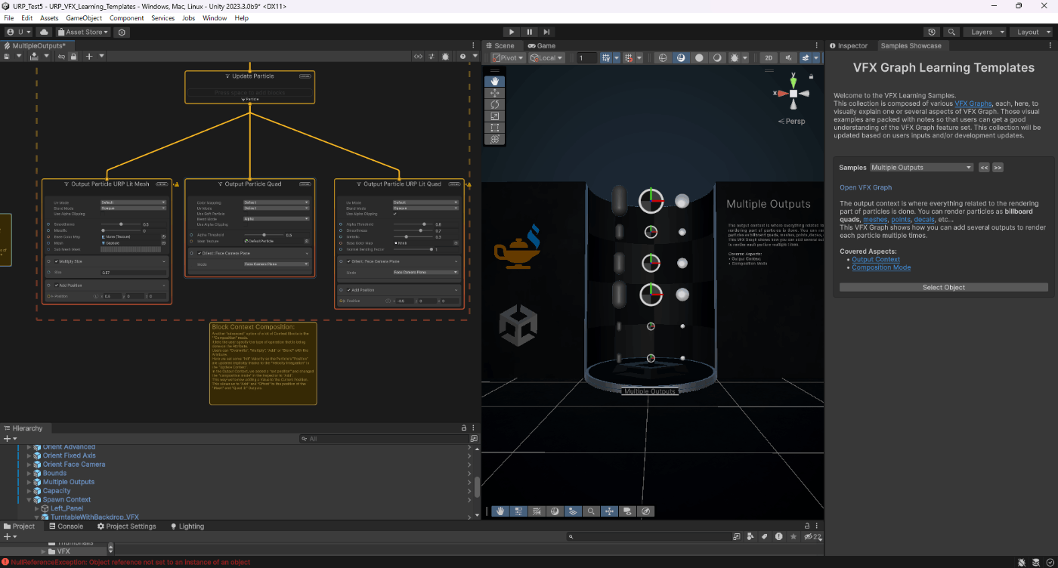Click the VFX graph debug bug icon
Image resolution: width=1058 pixels, height=568 pixels.
point(445,57)
